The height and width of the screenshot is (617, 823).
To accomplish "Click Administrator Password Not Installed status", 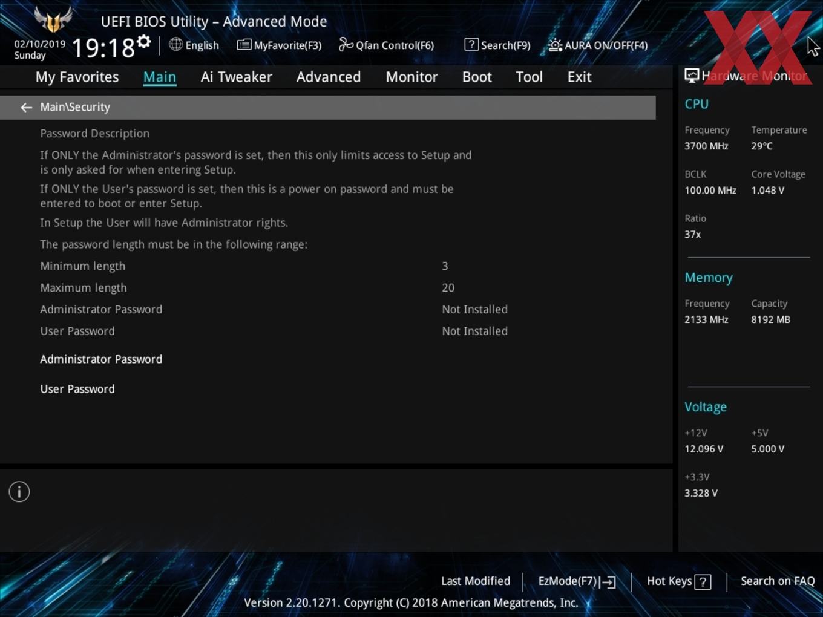I will (474, 310).
